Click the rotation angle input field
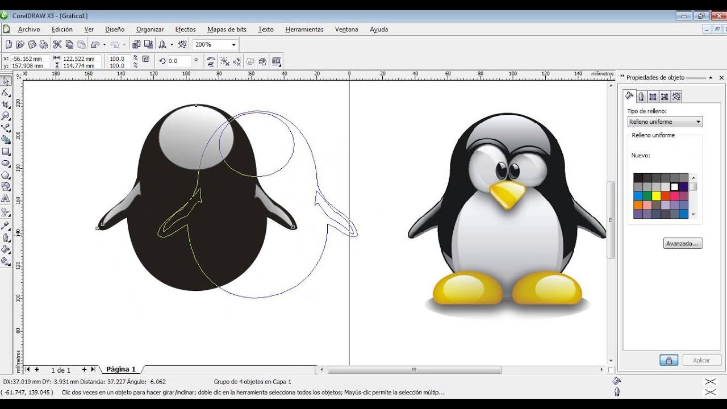727x409 pixels. pyautogui.click(x=179, y=61)
